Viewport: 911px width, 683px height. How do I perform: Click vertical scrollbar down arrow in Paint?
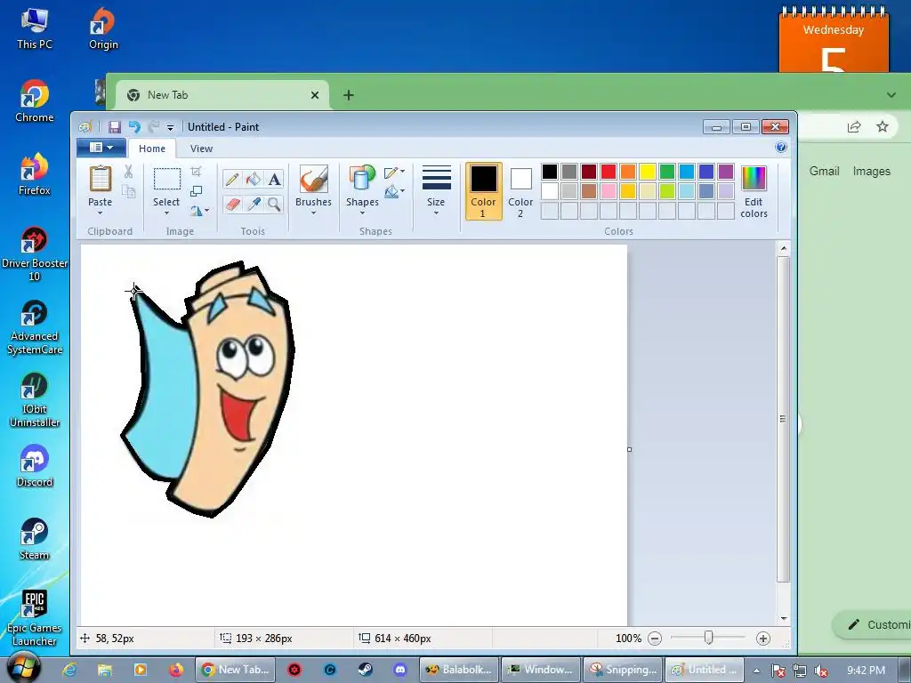pyautogui.click(x=783, y=619)
